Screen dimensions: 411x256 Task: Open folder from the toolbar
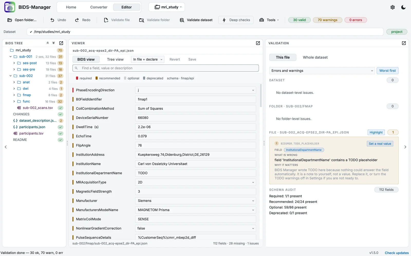[22, 20]
